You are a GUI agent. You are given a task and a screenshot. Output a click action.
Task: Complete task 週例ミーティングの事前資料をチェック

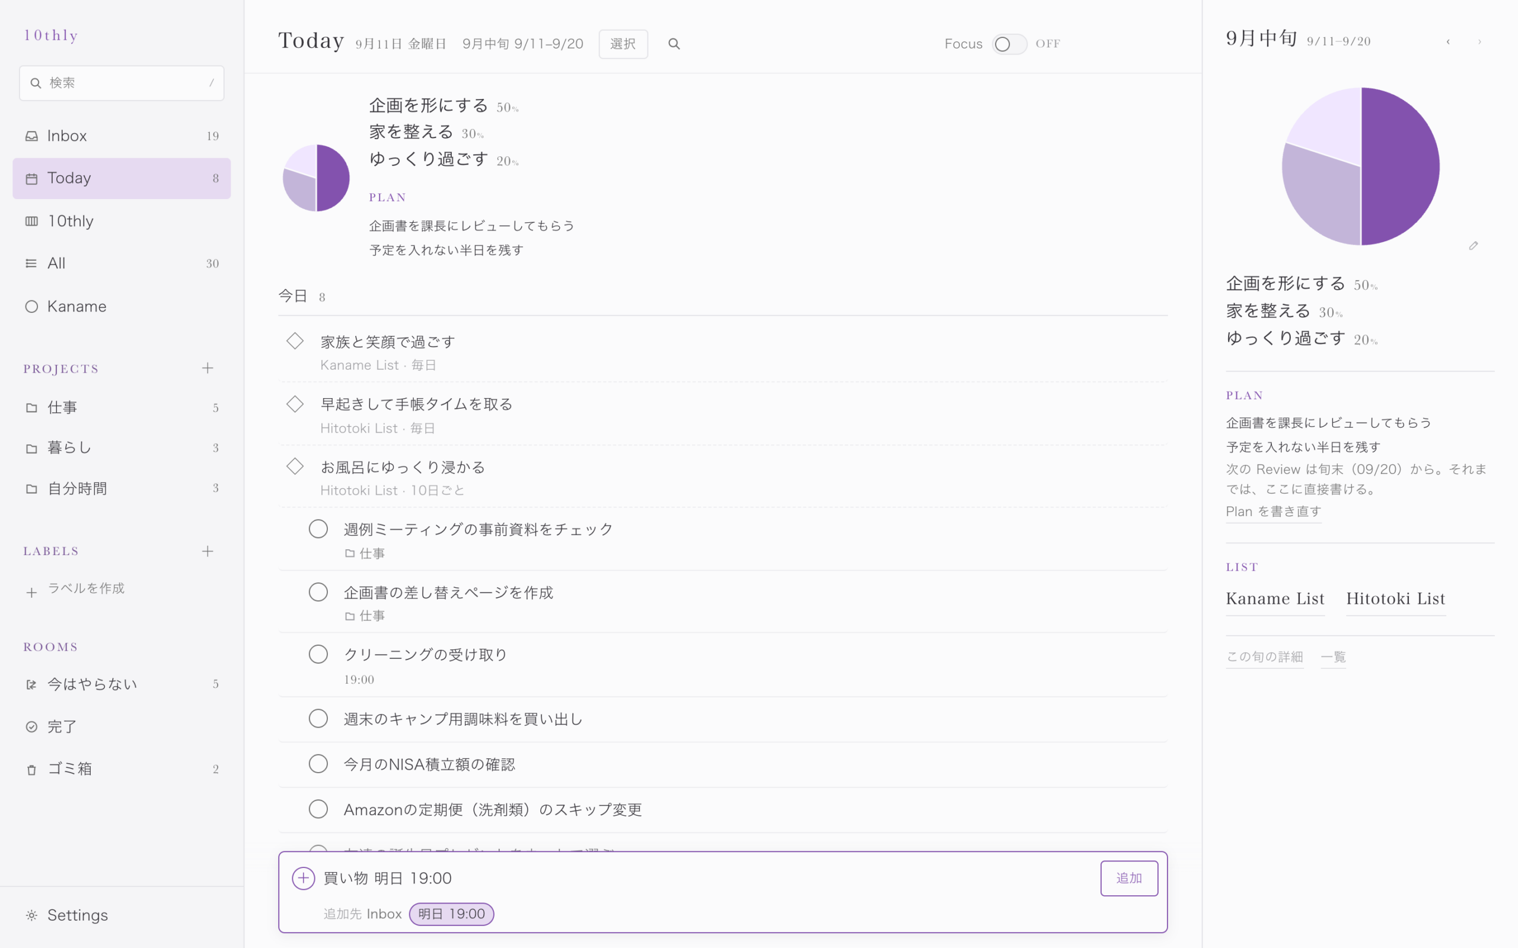(318, 529)
